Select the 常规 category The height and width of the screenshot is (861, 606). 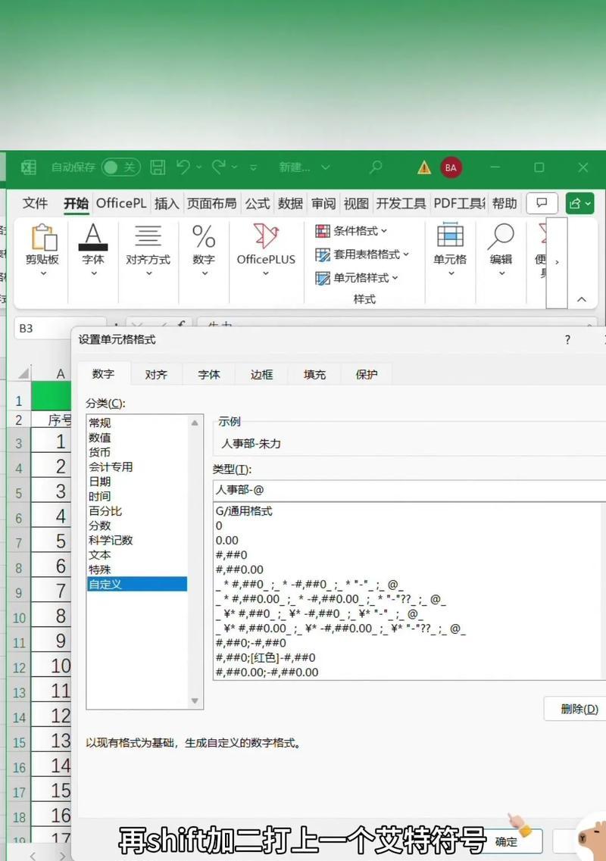137,423
